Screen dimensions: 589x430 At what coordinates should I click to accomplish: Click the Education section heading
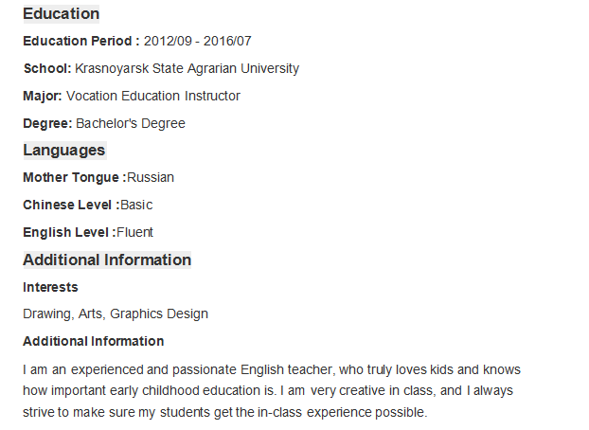coord(62,14)
